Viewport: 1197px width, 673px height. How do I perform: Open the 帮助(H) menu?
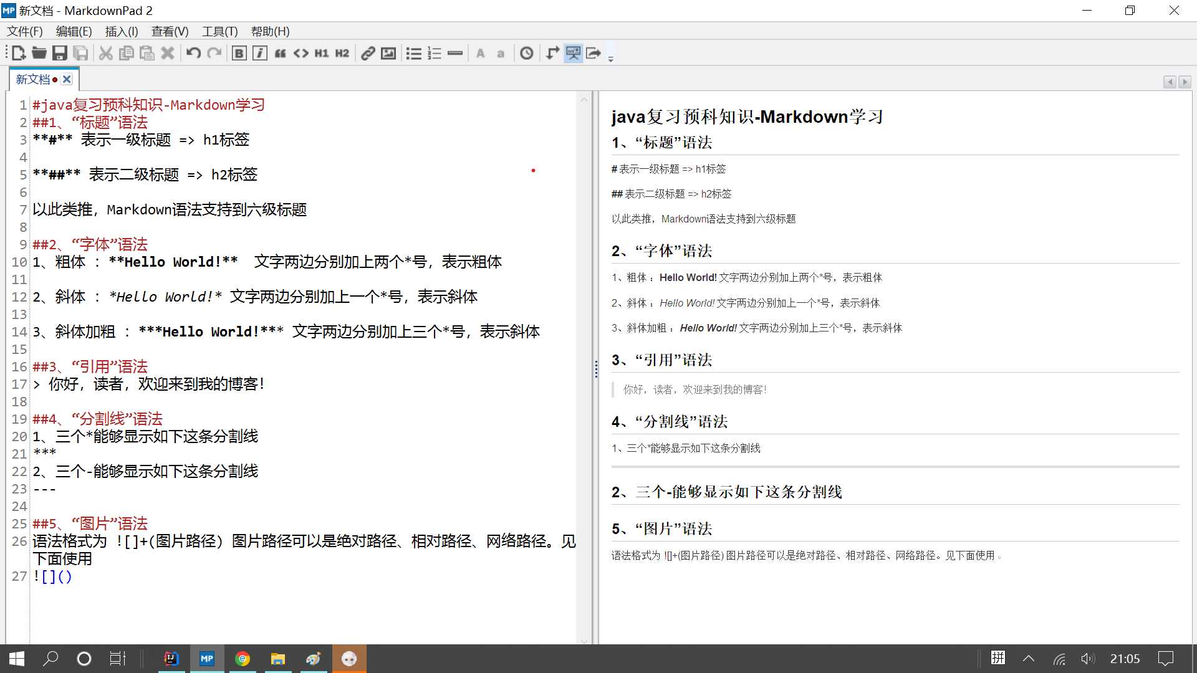tap(270, 31)
